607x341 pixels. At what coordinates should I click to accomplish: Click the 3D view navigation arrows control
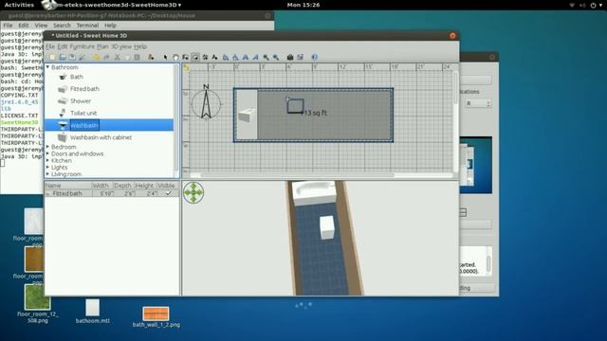[193, 192]
